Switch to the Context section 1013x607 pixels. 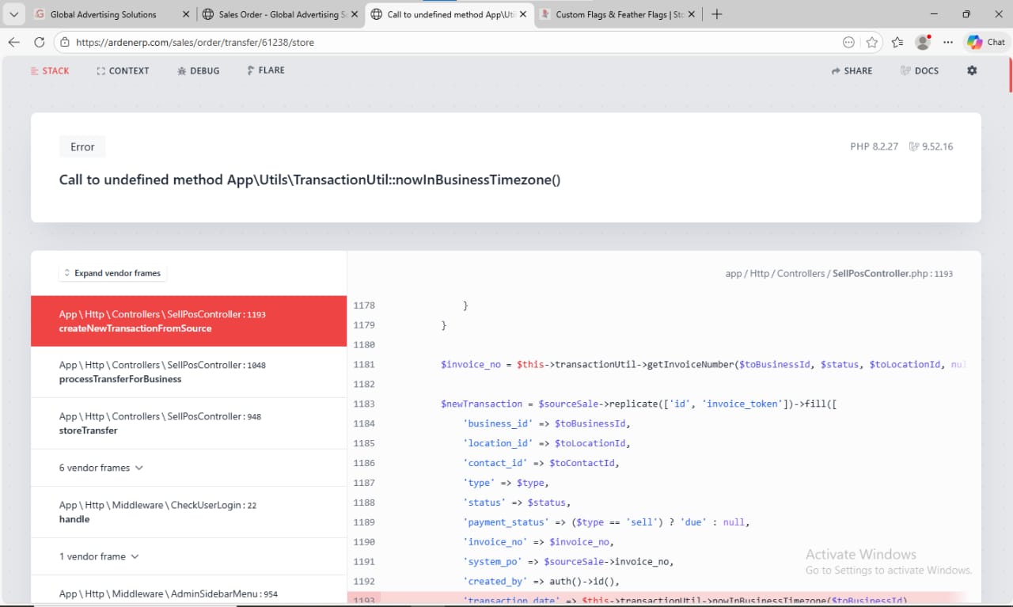[123, 70]
